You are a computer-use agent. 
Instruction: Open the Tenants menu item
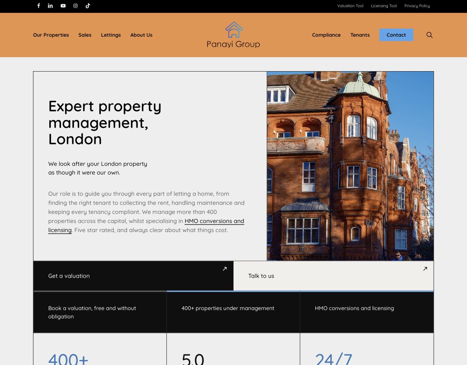click(x=360, y=35)
